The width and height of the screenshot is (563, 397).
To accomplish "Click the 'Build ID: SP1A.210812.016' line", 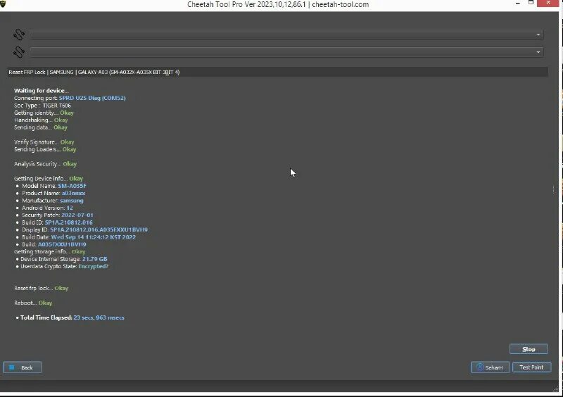I will coord(57,222).
